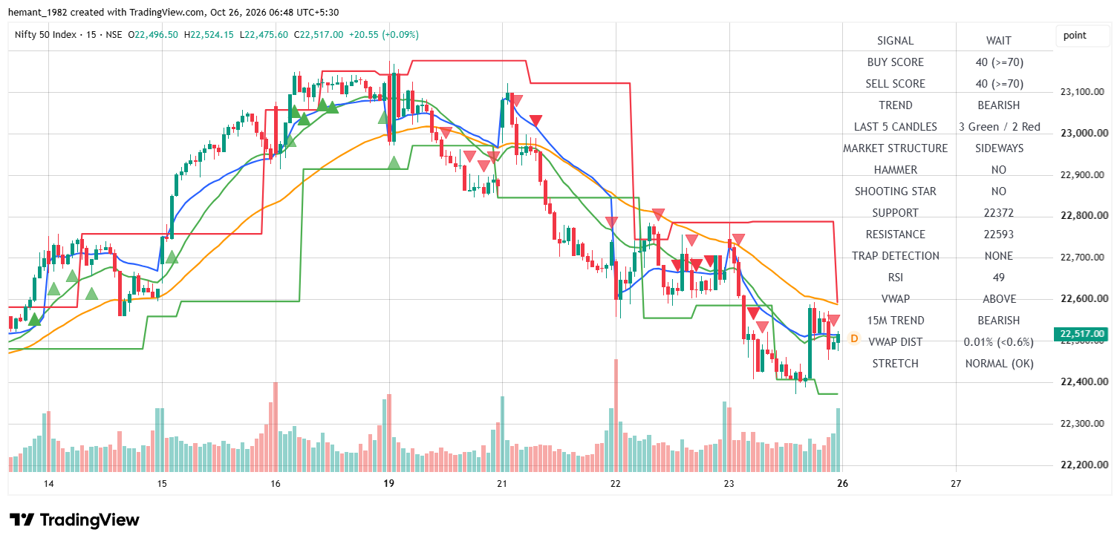This screenshot has height=544, width=1120.
Task: Click the WAIT signal value
Action: [999, 41]
